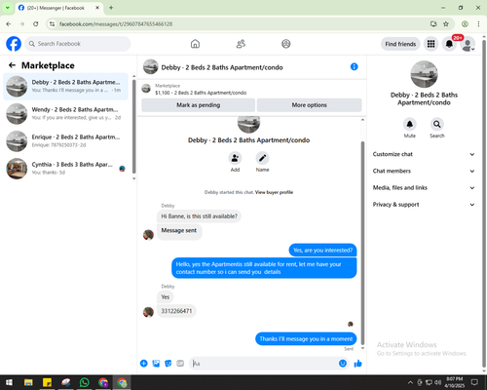The image size is (487, 390).
Task: Send a thumbs-up like
Action: (357, 364)
